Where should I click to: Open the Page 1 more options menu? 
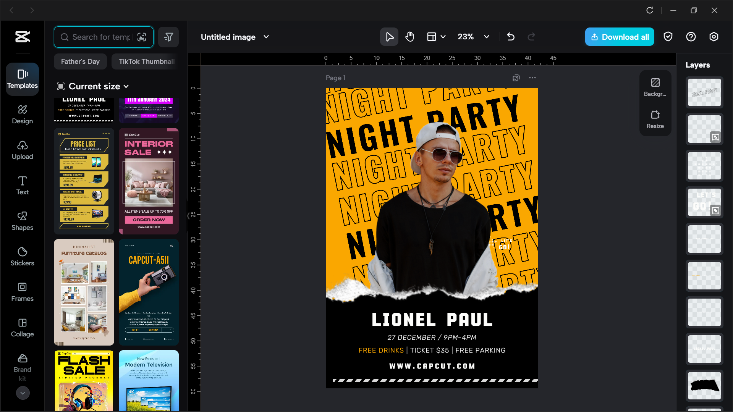532,78
